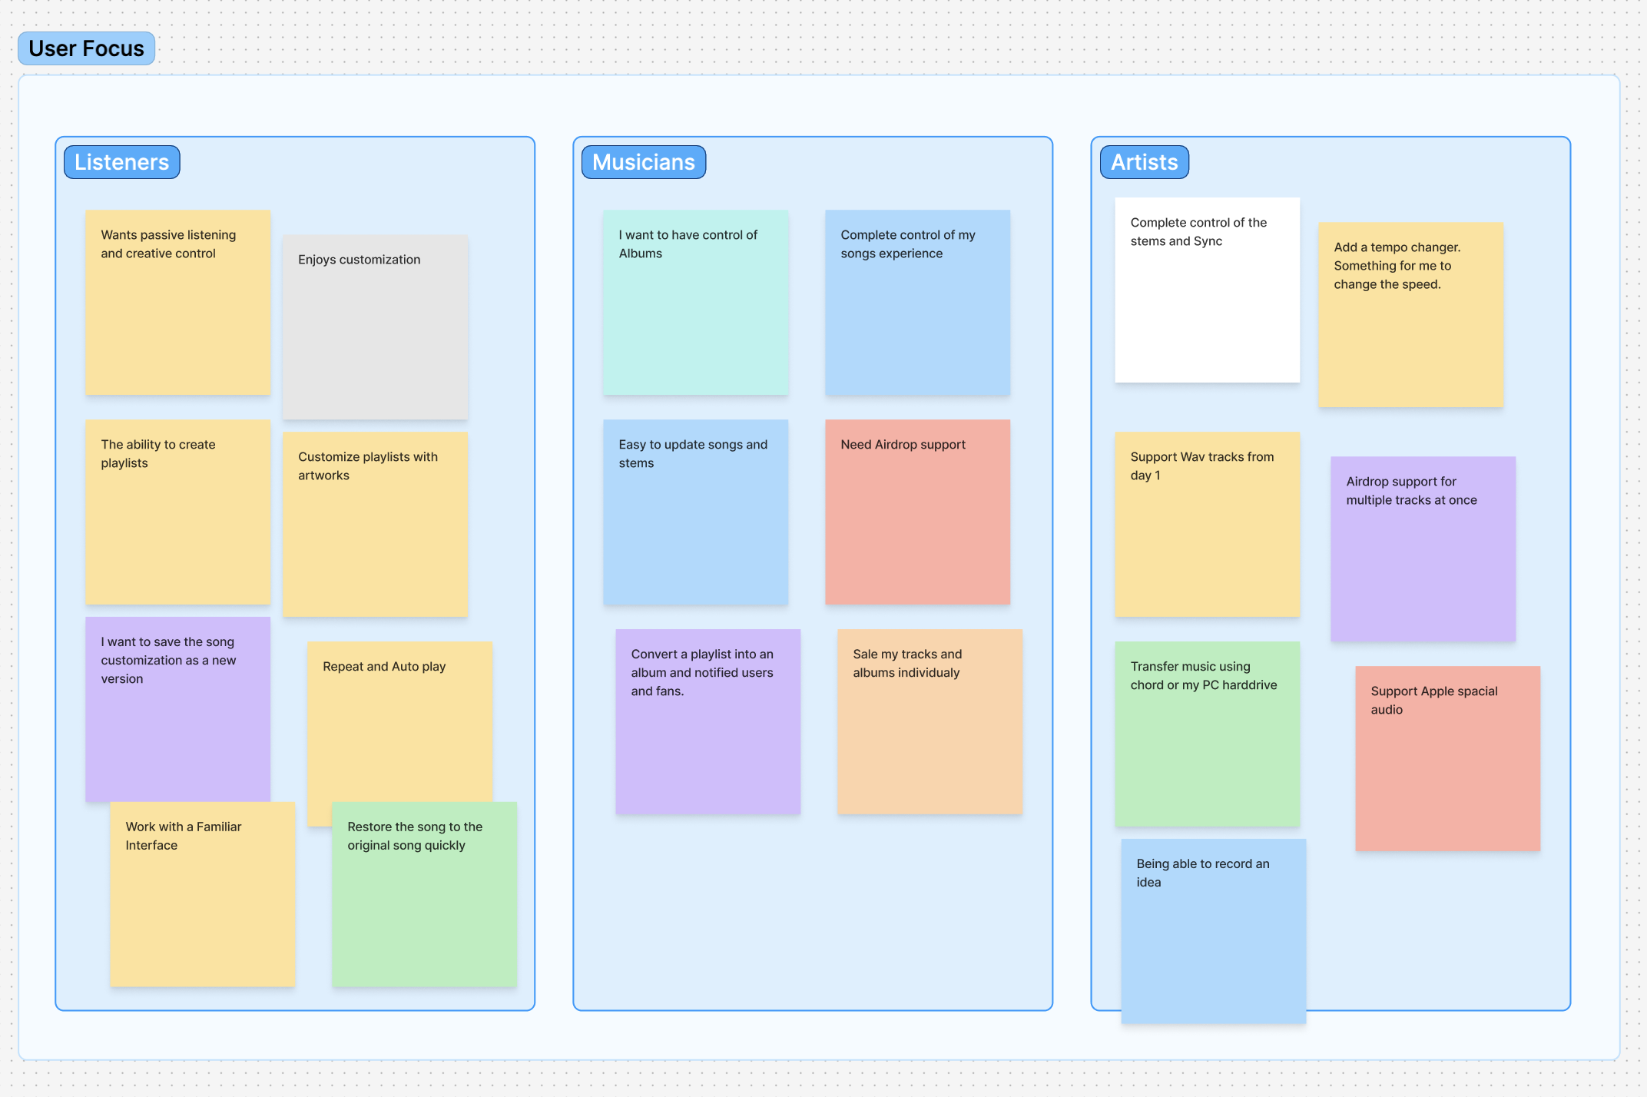This screenshot has width=1647, height=1097.
Task: Click 'Sale my tracks and albums' note
Action: pos(930,721)
